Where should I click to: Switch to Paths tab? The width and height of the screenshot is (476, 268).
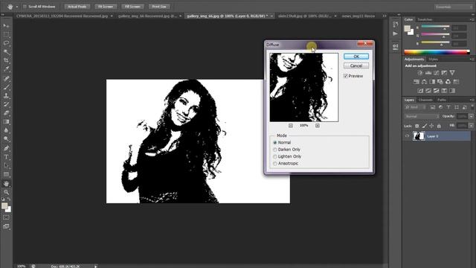pyautogui.click(x=442, y=100)
